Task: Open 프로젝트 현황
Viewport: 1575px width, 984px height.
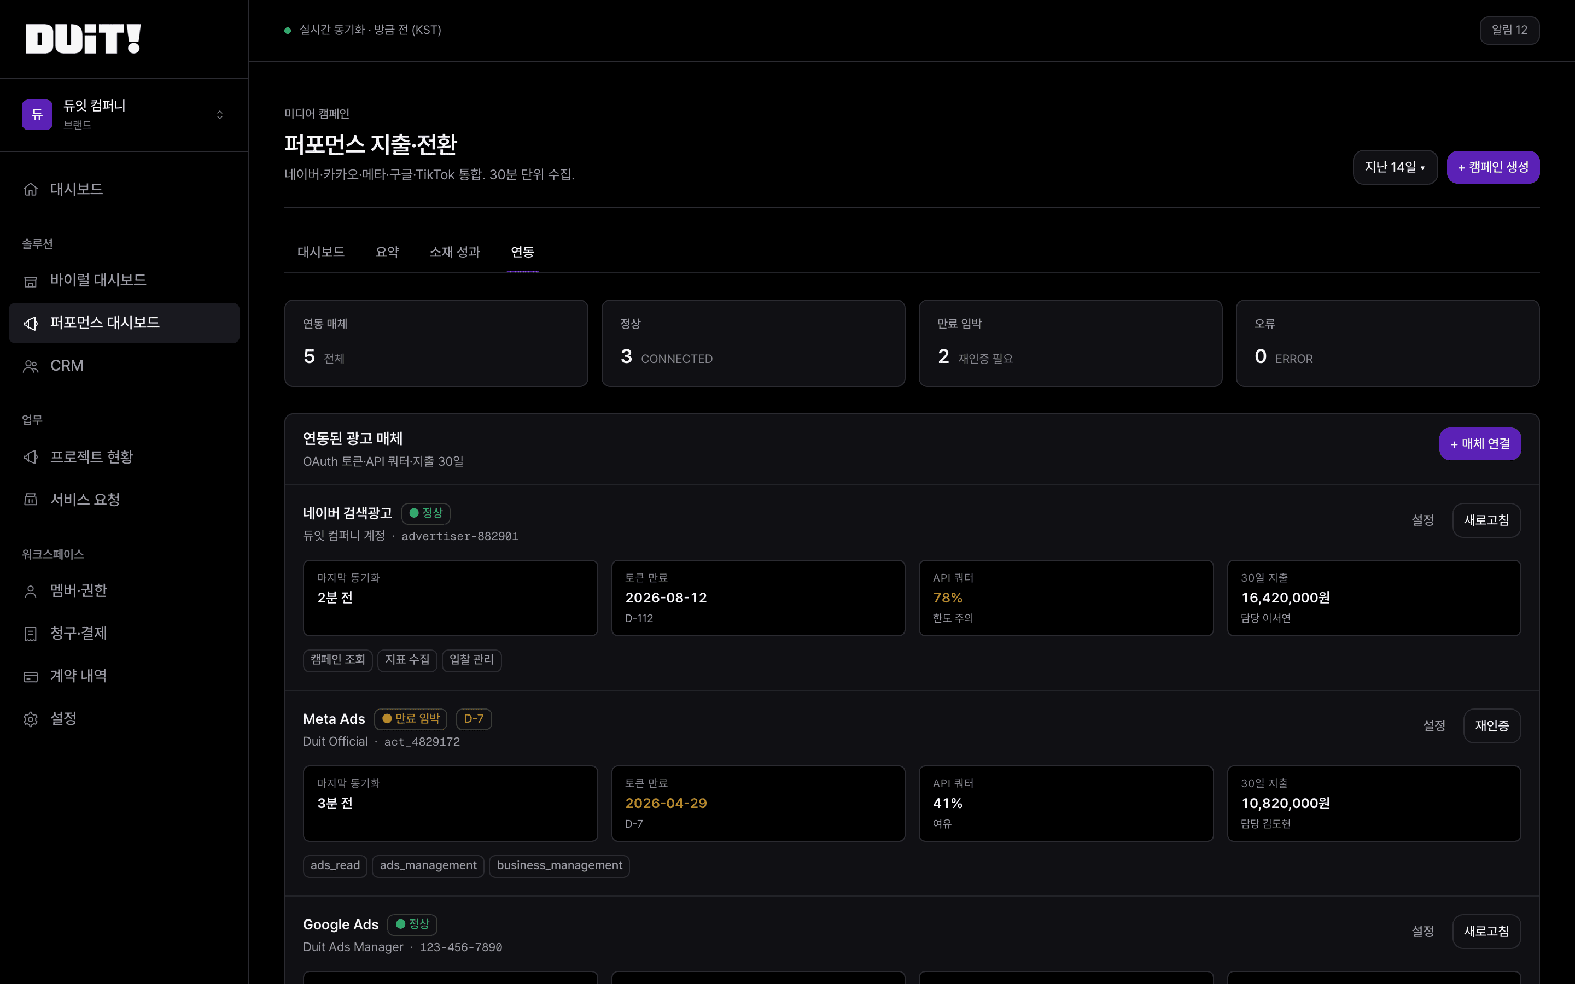Action: click(x=124, y=457)
